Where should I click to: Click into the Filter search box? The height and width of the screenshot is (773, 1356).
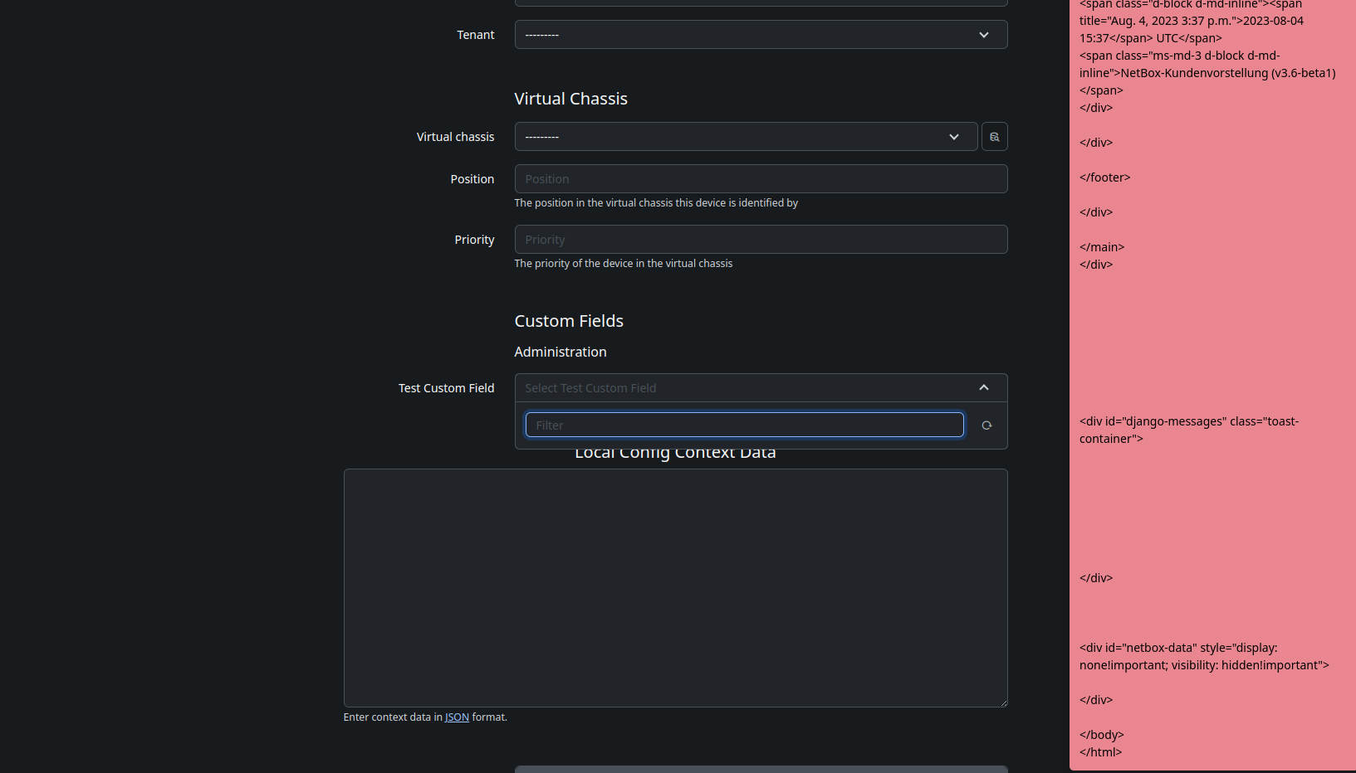click(744, 424)
